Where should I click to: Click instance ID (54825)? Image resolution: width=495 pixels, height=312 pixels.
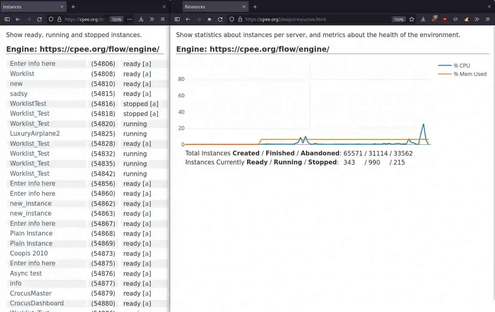tap(103, 134)
